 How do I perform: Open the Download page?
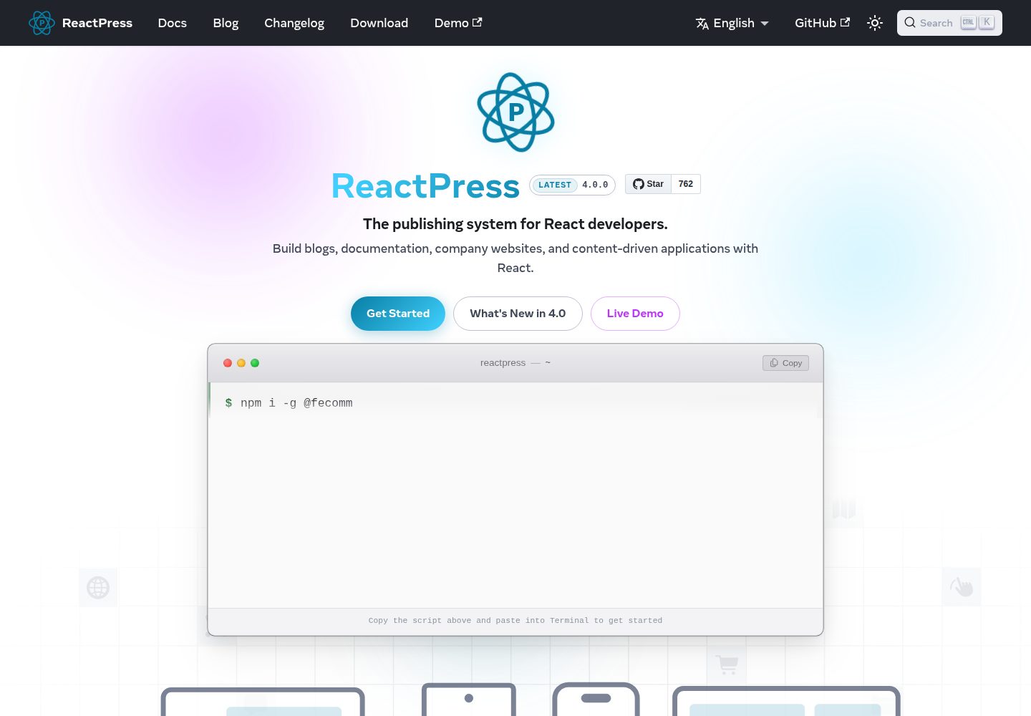click(379, 23)
